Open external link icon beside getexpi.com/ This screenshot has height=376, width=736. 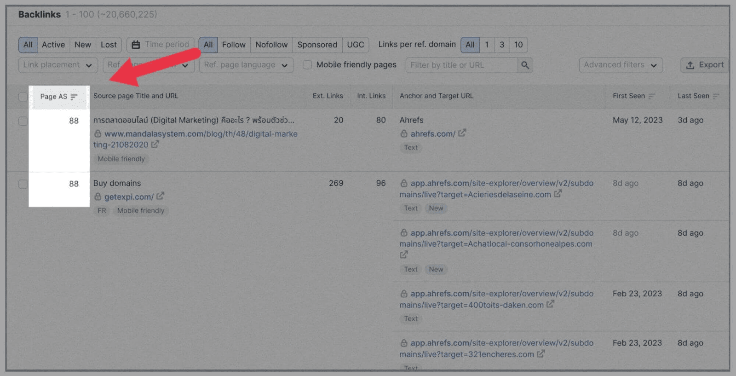(x=160, y=196)
